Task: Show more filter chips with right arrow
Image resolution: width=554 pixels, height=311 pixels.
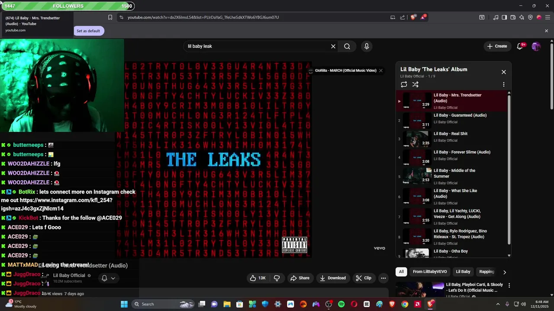Action: [x=504, y=272]
